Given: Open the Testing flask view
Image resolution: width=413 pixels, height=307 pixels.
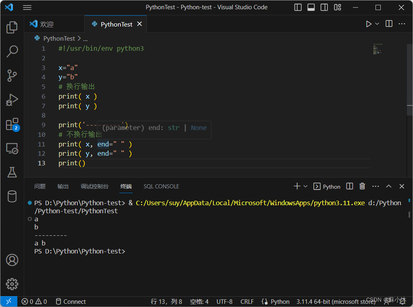Looking at the screenshot, I should pyautogui.click(x=12, y=172).
